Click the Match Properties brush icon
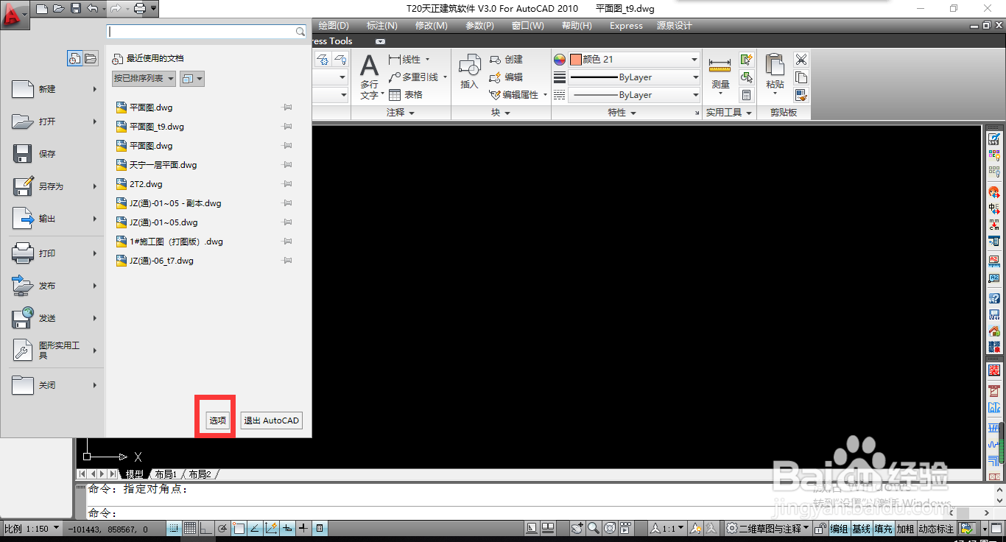 pyautogui.click(x=801, y=95)
